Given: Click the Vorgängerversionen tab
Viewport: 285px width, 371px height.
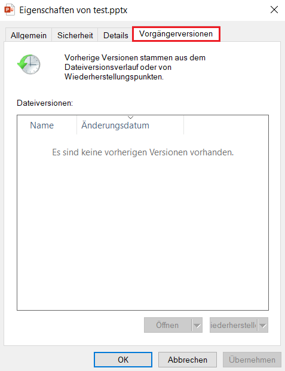Looking at the screenshot, I should click(x=176, y=34).
